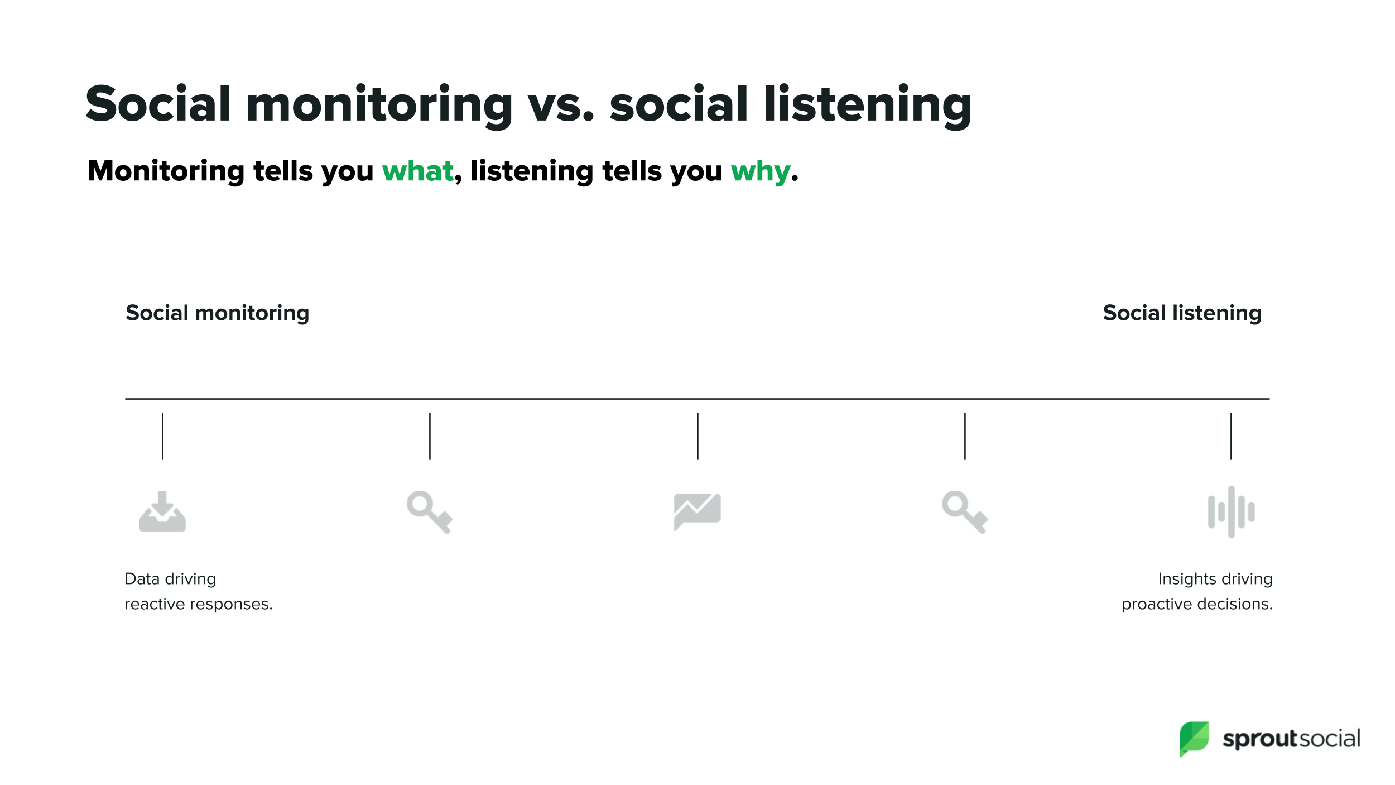
Task: Select the chart message icon in the center
Action: pyautogui.click(x=697, y=511)
